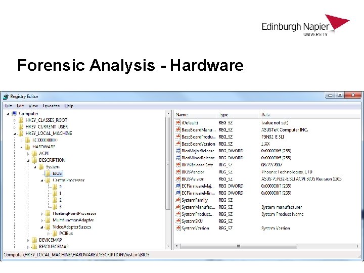
Task: Click the values pane scroll left arrow
Action: click(177, 246)
